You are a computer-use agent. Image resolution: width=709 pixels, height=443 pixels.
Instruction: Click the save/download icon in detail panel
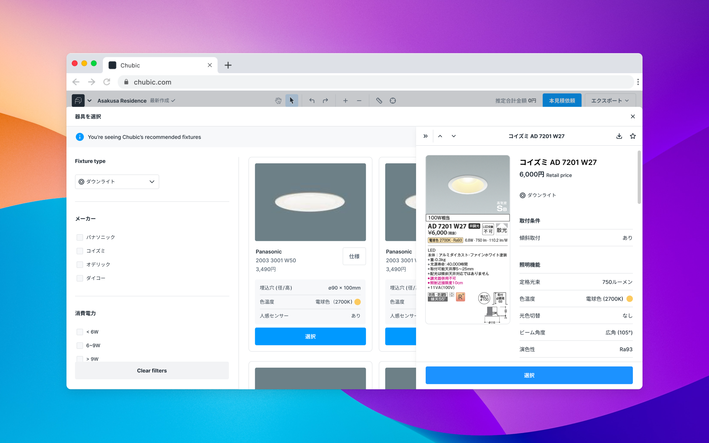click(x=619, y=136)
